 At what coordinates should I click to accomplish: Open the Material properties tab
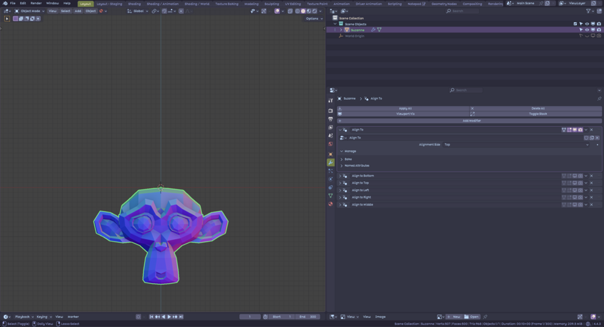pos(331,204)
